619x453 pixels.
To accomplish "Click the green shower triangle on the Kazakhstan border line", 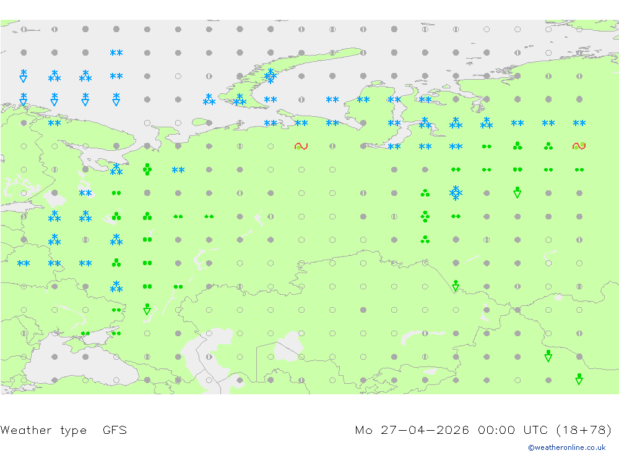I will (456, 286).
